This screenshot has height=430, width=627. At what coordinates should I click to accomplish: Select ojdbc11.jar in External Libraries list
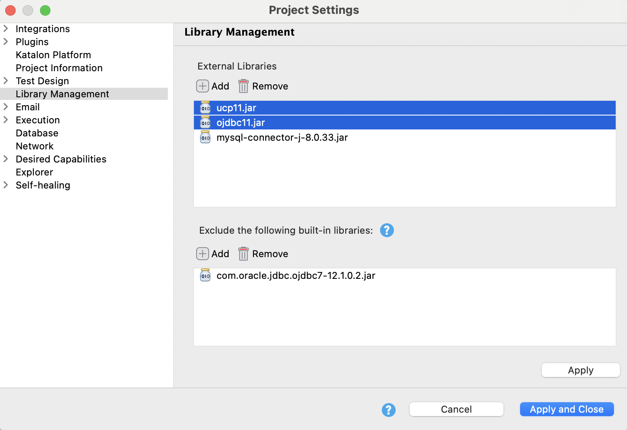point(241,122)
